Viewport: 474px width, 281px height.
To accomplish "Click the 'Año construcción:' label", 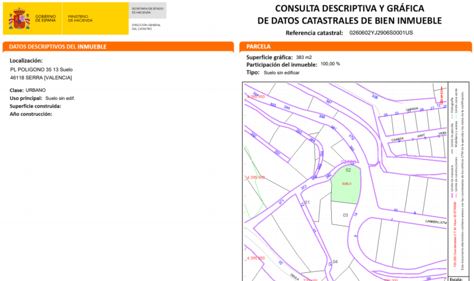I will pyautogui.click(x=31, y=114).
